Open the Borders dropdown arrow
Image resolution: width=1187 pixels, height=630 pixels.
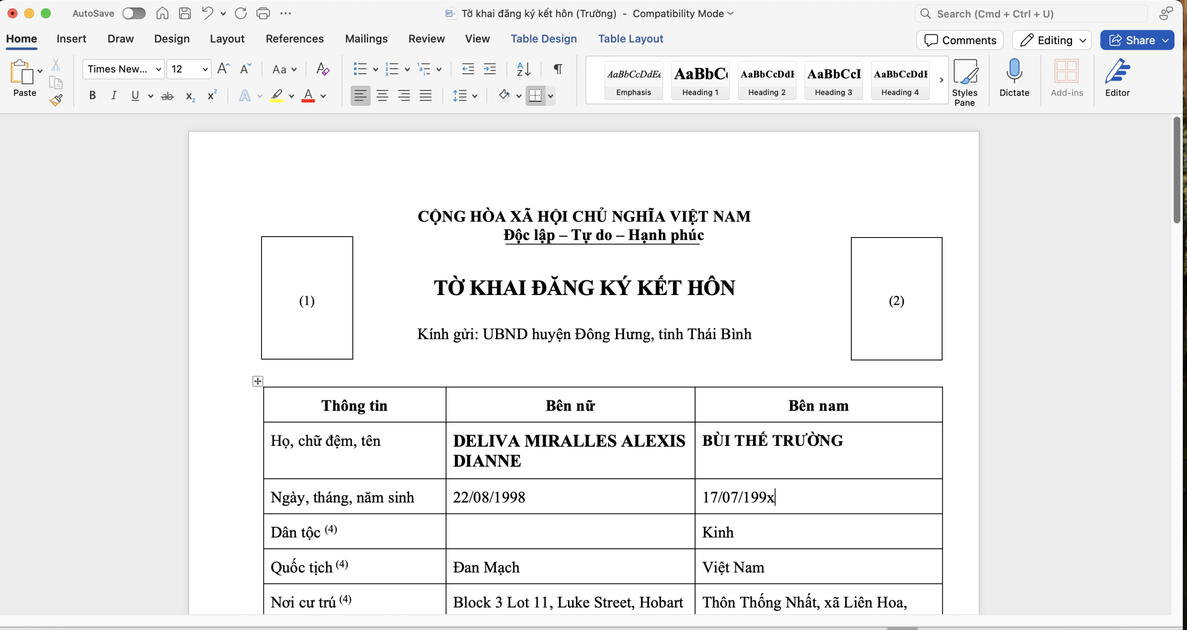550,96
